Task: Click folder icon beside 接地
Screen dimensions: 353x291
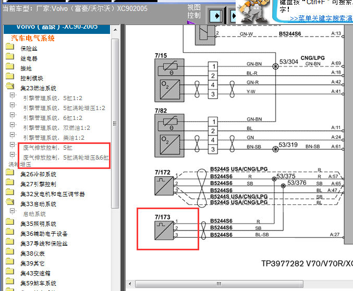Action: (10, 66)
